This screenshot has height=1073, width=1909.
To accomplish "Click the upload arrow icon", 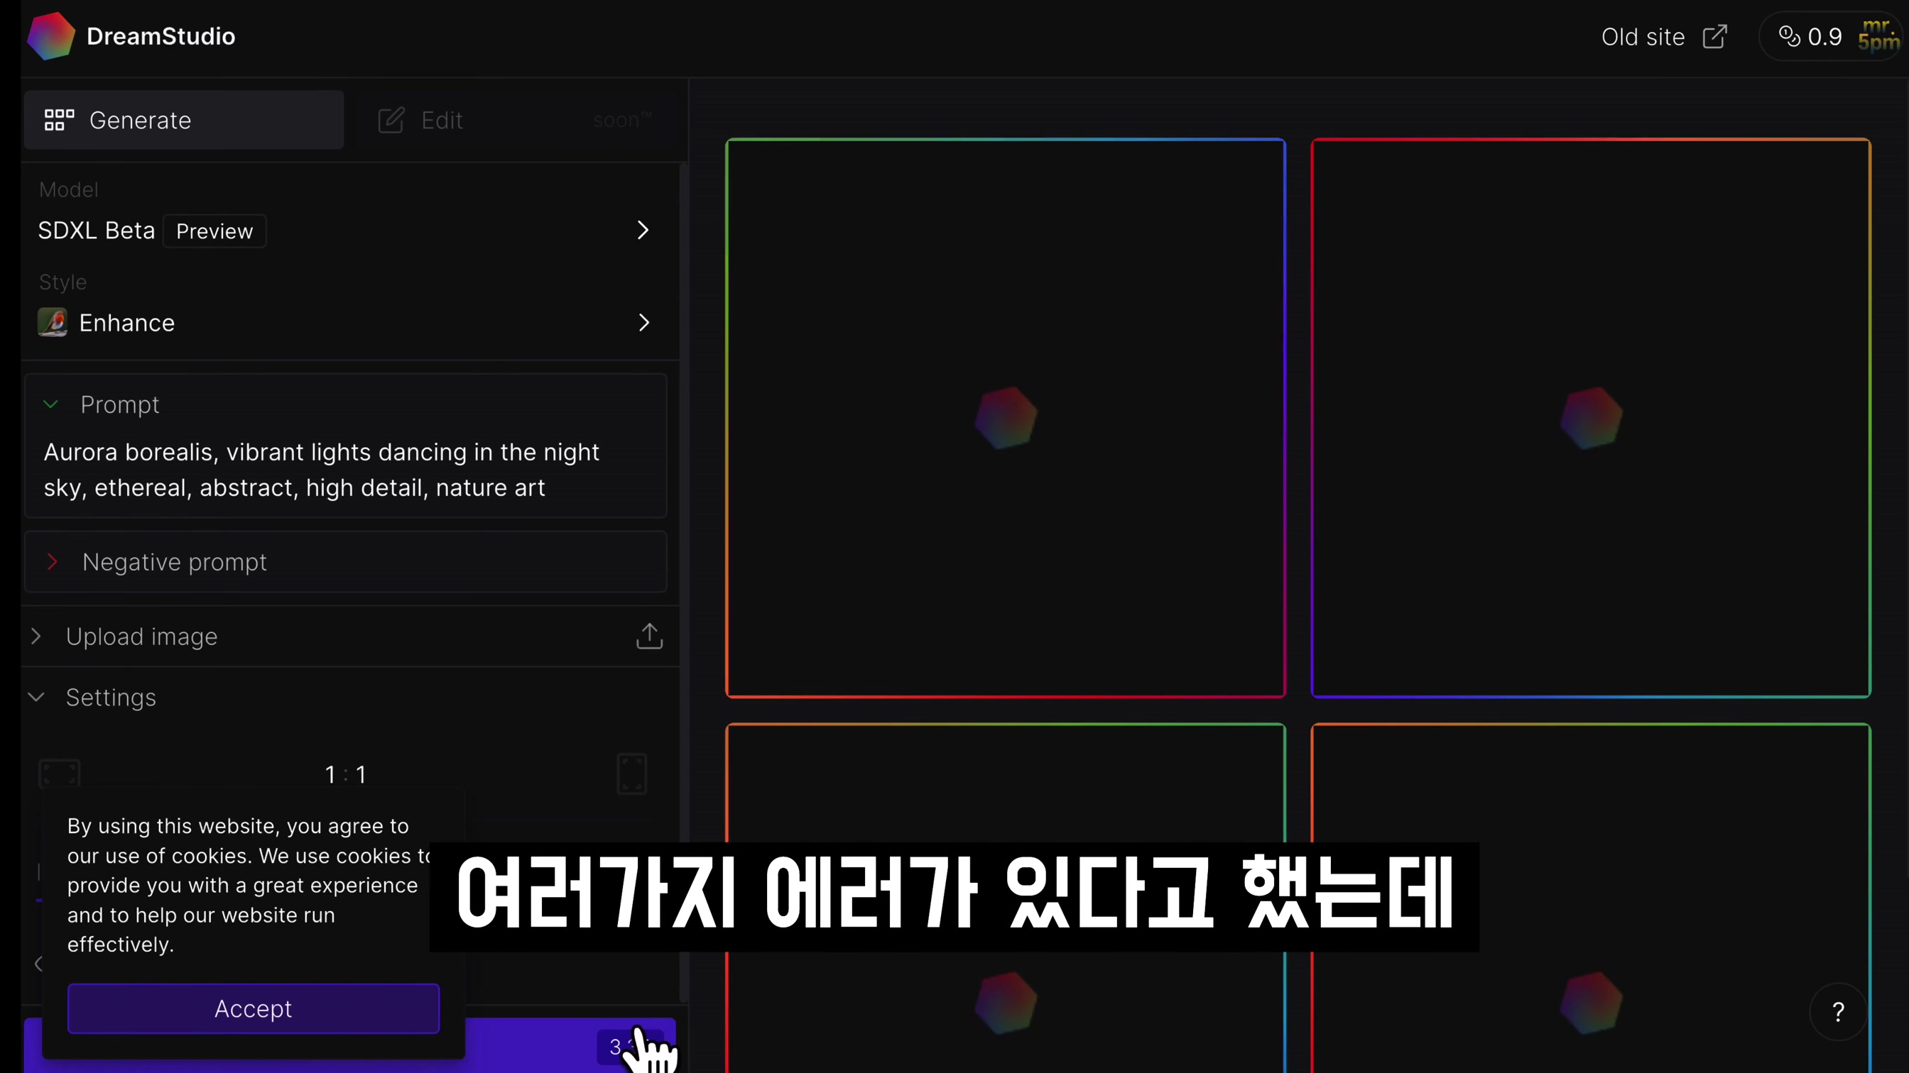I will (x=649, y=636).
